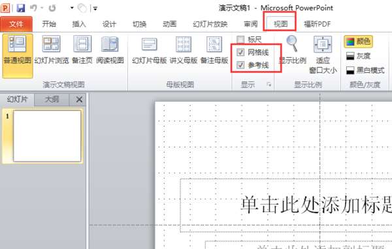Open the Zoom (显示比例) magnifier dialog
The image size is (392, 249).
(x=292, y=50)
